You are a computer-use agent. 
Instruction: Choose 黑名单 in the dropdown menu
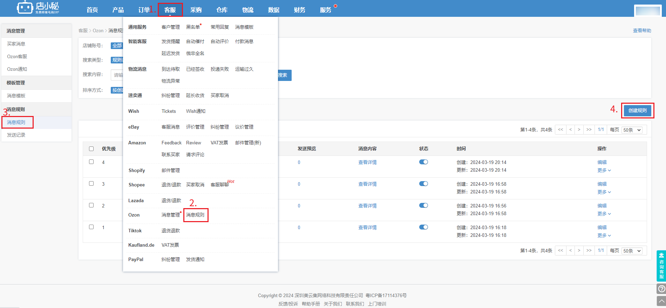click(x=193, y=27)
